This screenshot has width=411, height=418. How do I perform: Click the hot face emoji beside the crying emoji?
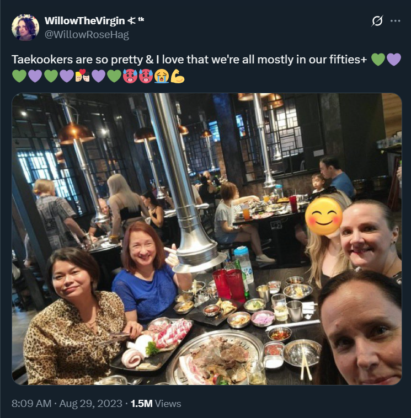tap(146, 76)
